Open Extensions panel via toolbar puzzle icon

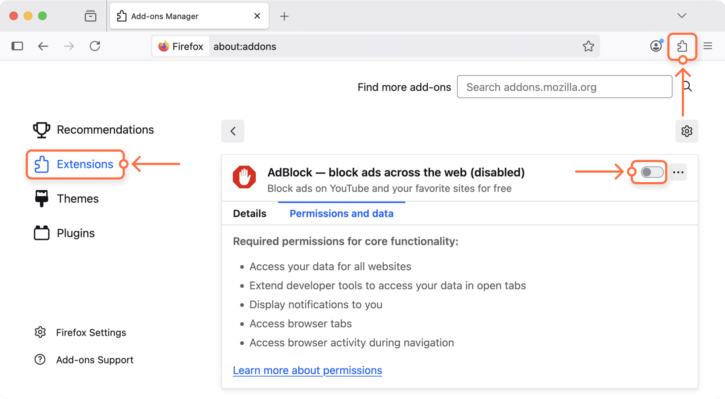tap(682, 46)
